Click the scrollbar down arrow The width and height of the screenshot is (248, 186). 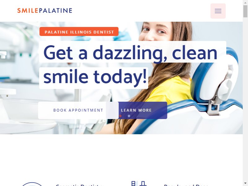tap(245, 184)
